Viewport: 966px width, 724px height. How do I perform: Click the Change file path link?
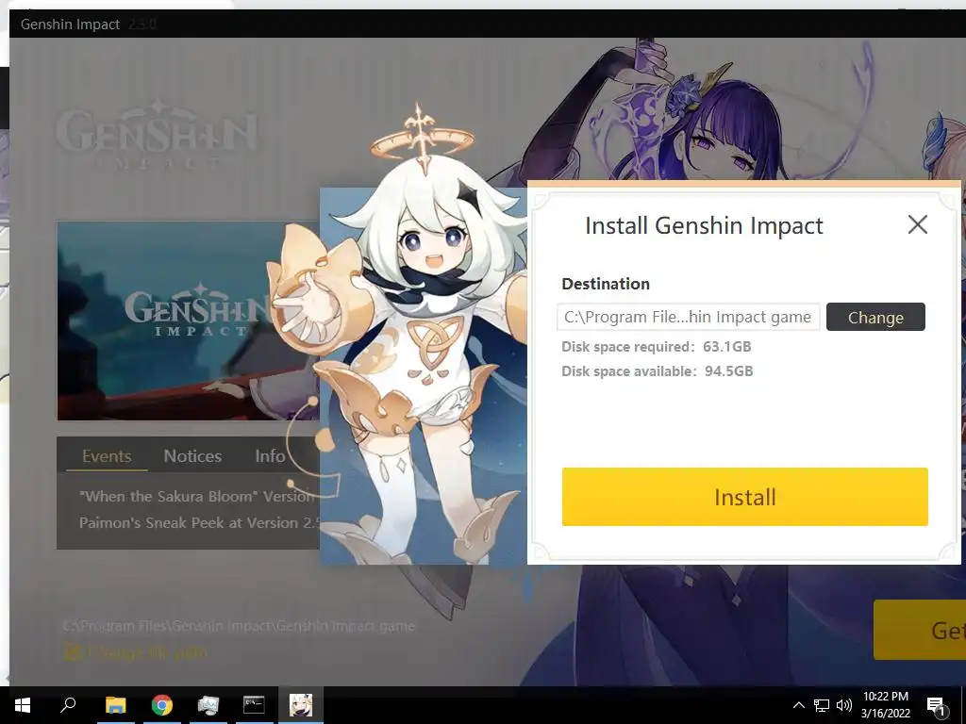pyautogui.click(x=136, y=652)
